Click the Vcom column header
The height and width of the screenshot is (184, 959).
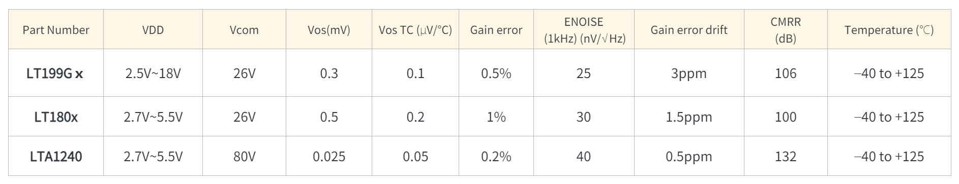[x=244, y=30]
